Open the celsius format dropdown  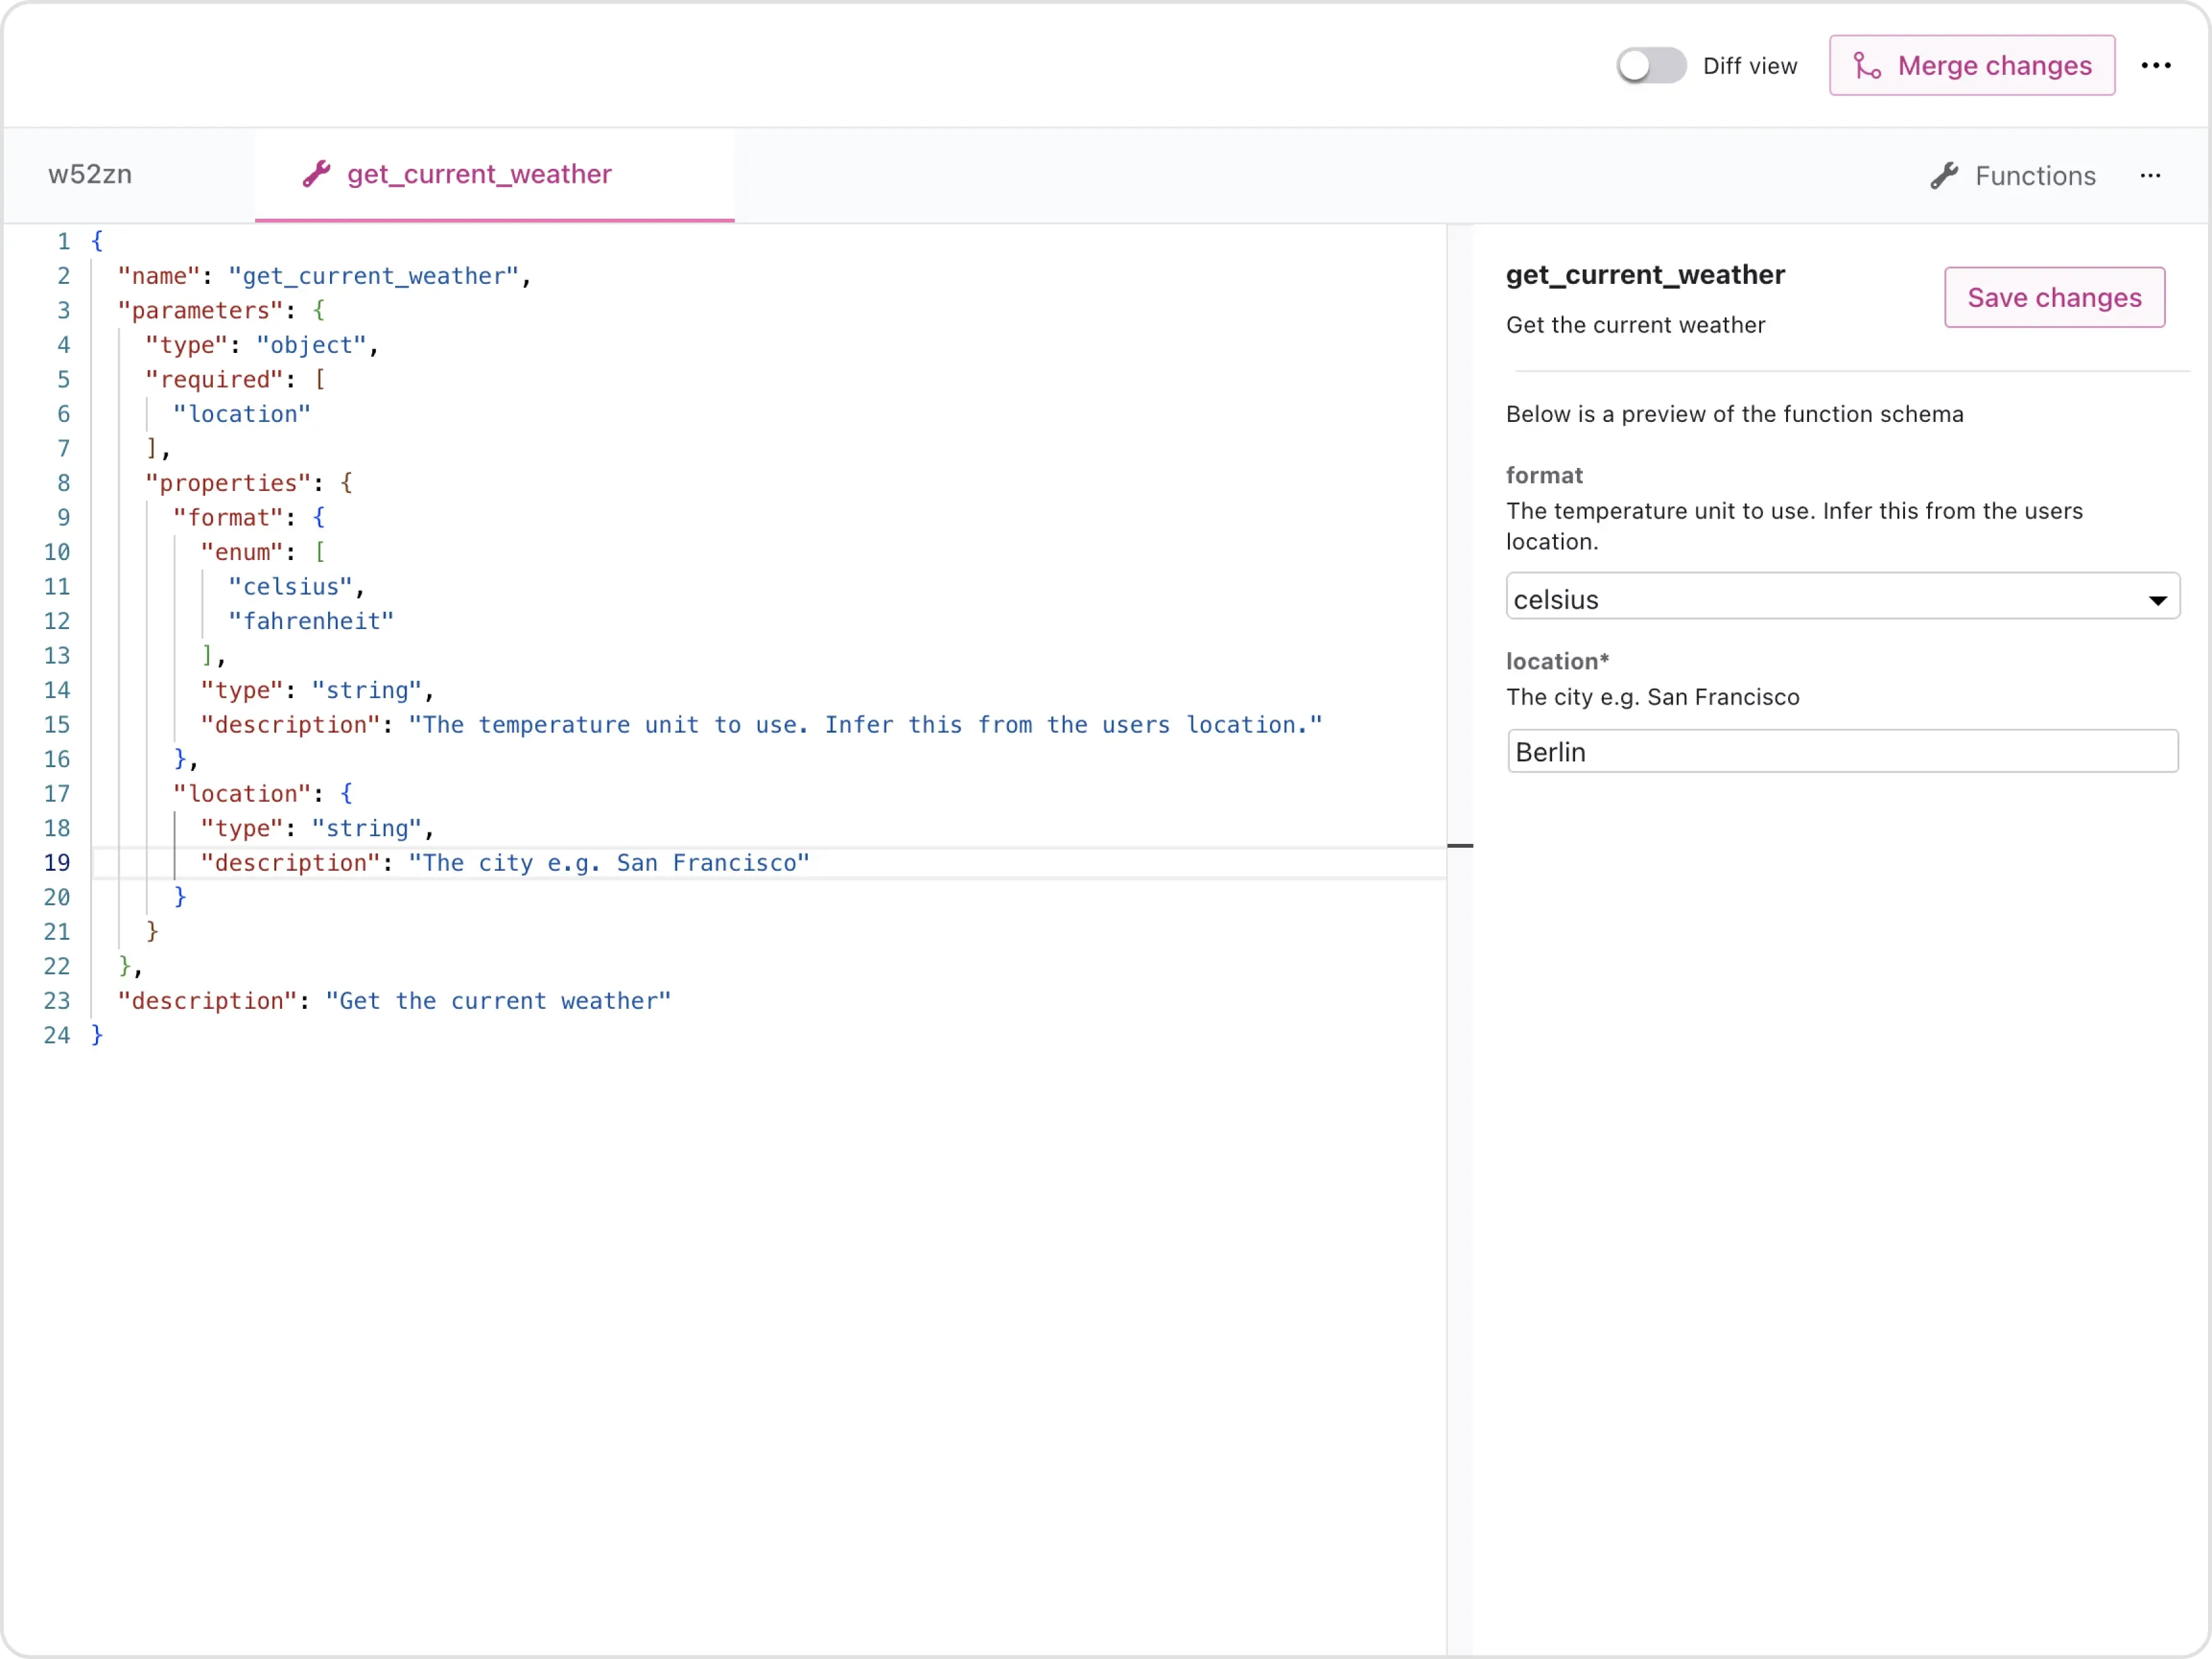click(1841, 597)
